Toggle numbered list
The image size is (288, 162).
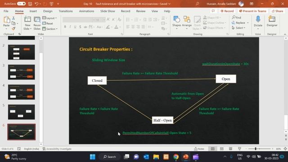[136, 19]
